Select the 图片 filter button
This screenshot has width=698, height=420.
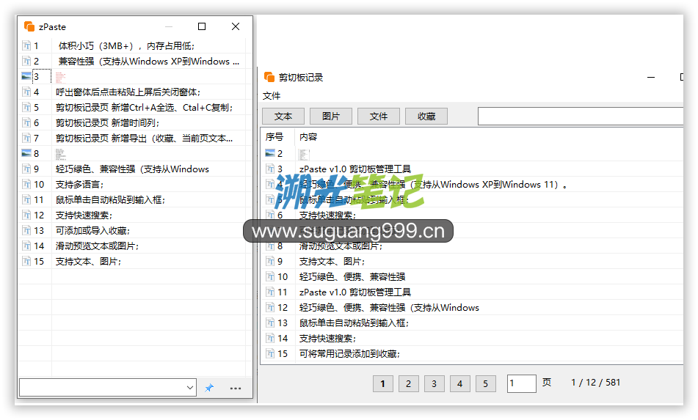[331, 117]
